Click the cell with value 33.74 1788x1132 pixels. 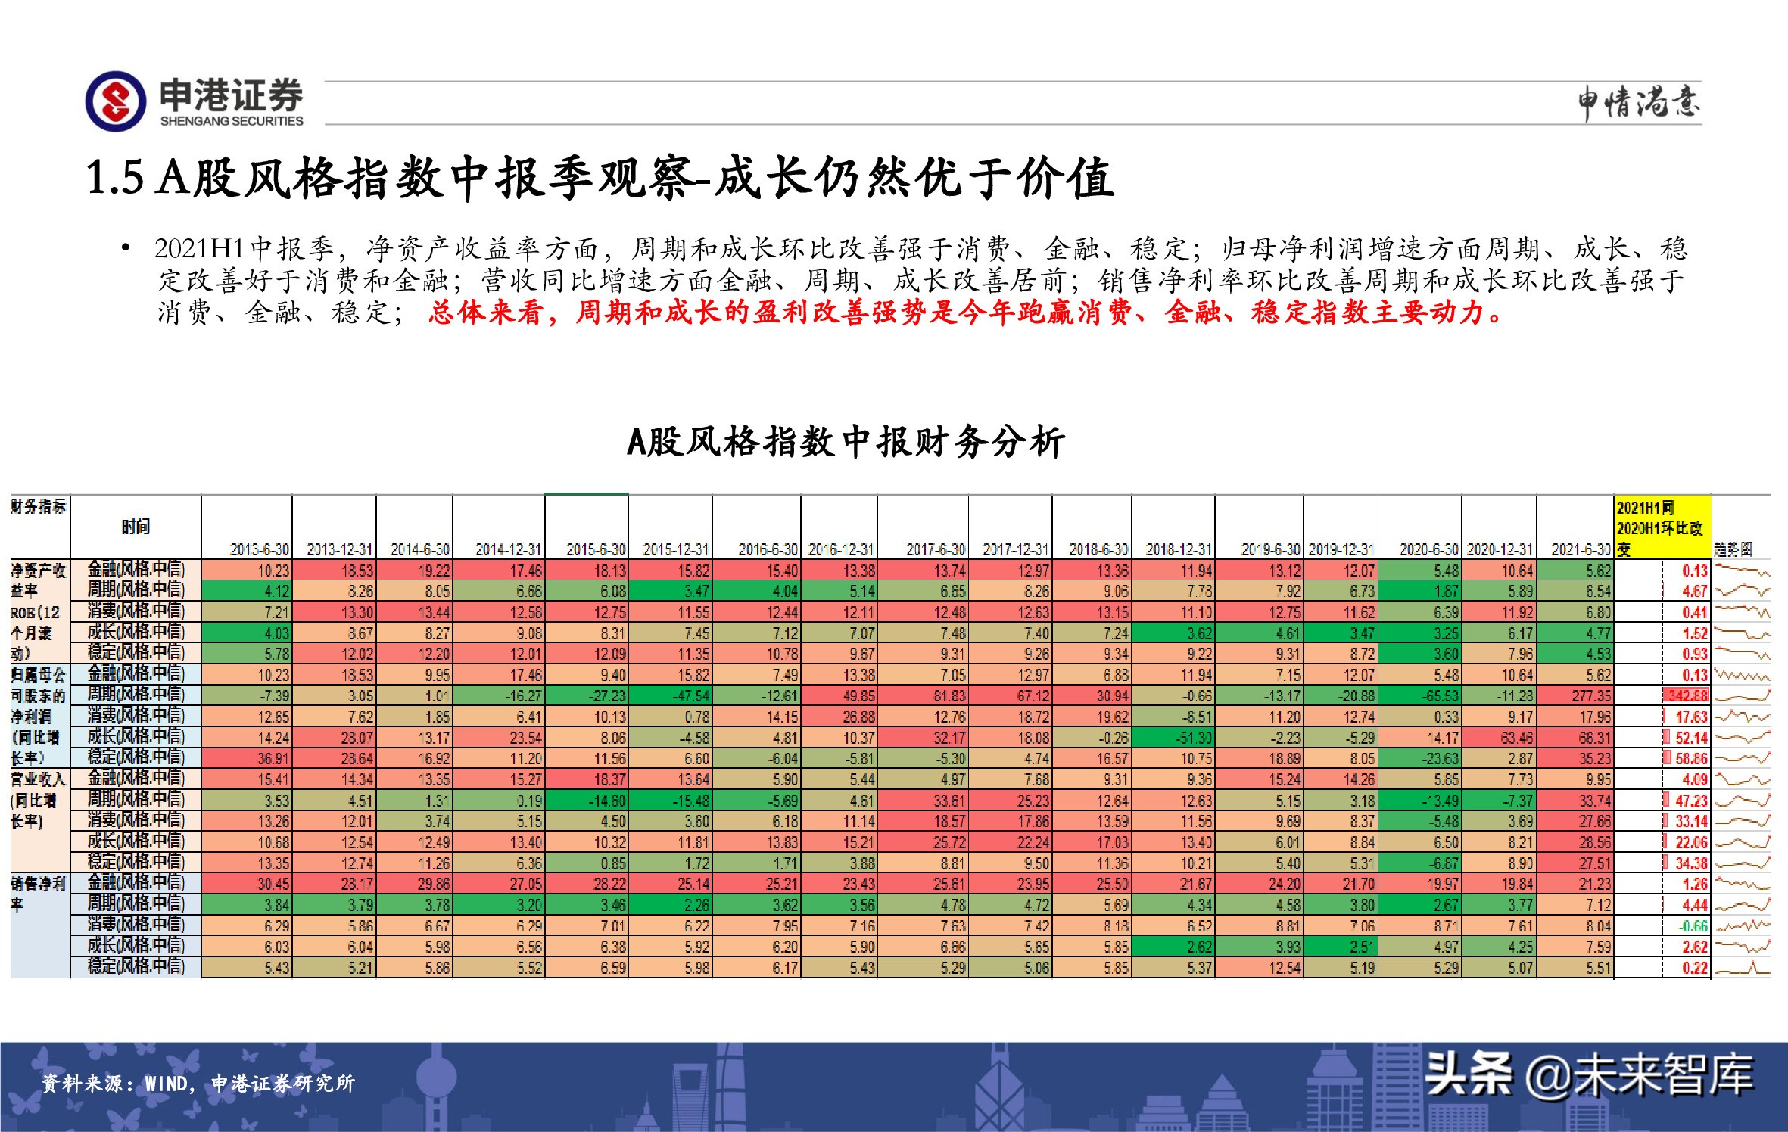click(1575, 801)
